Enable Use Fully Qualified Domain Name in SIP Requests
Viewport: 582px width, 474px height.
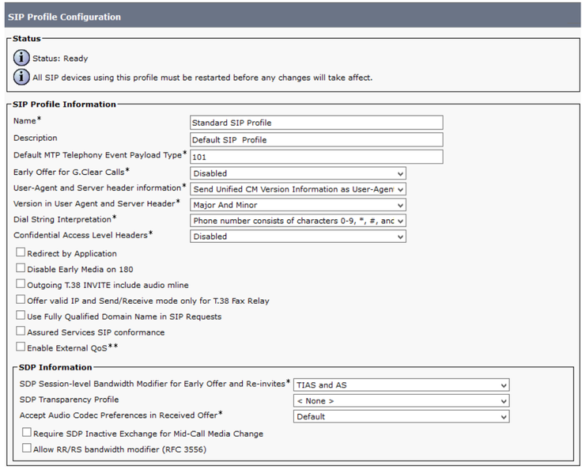tap(21, 316)
